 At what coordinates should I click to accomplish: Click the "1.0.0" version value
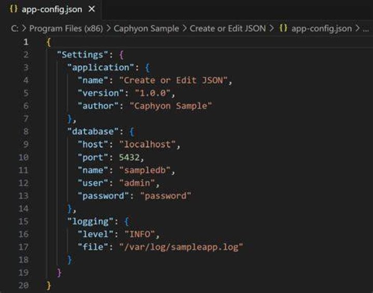click(153, 93)
